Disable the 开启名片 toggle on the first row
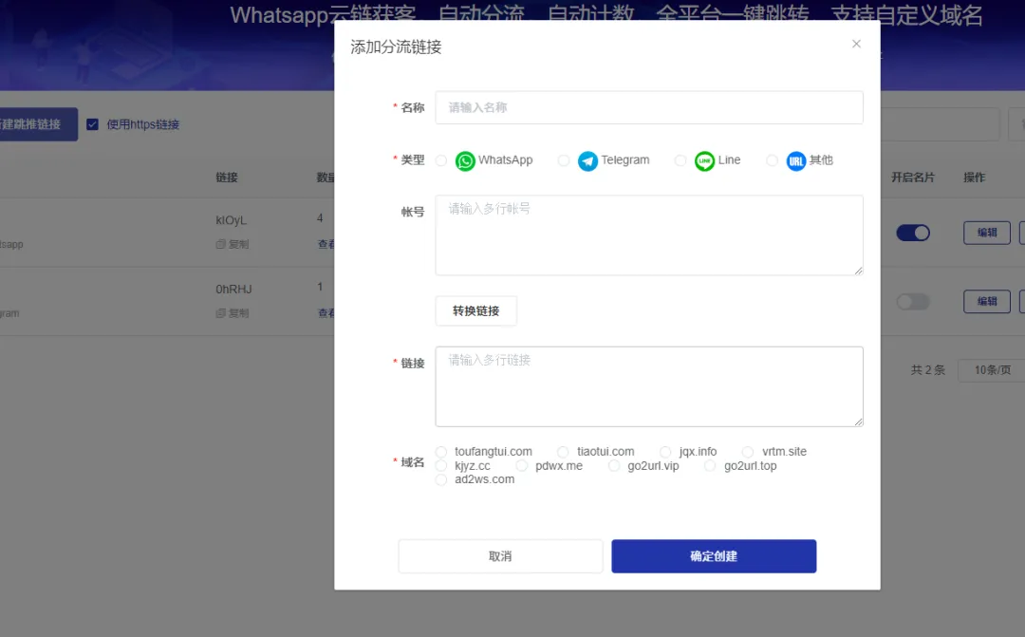This screenshot has height=637, width=1025. (x=913, y=233)
